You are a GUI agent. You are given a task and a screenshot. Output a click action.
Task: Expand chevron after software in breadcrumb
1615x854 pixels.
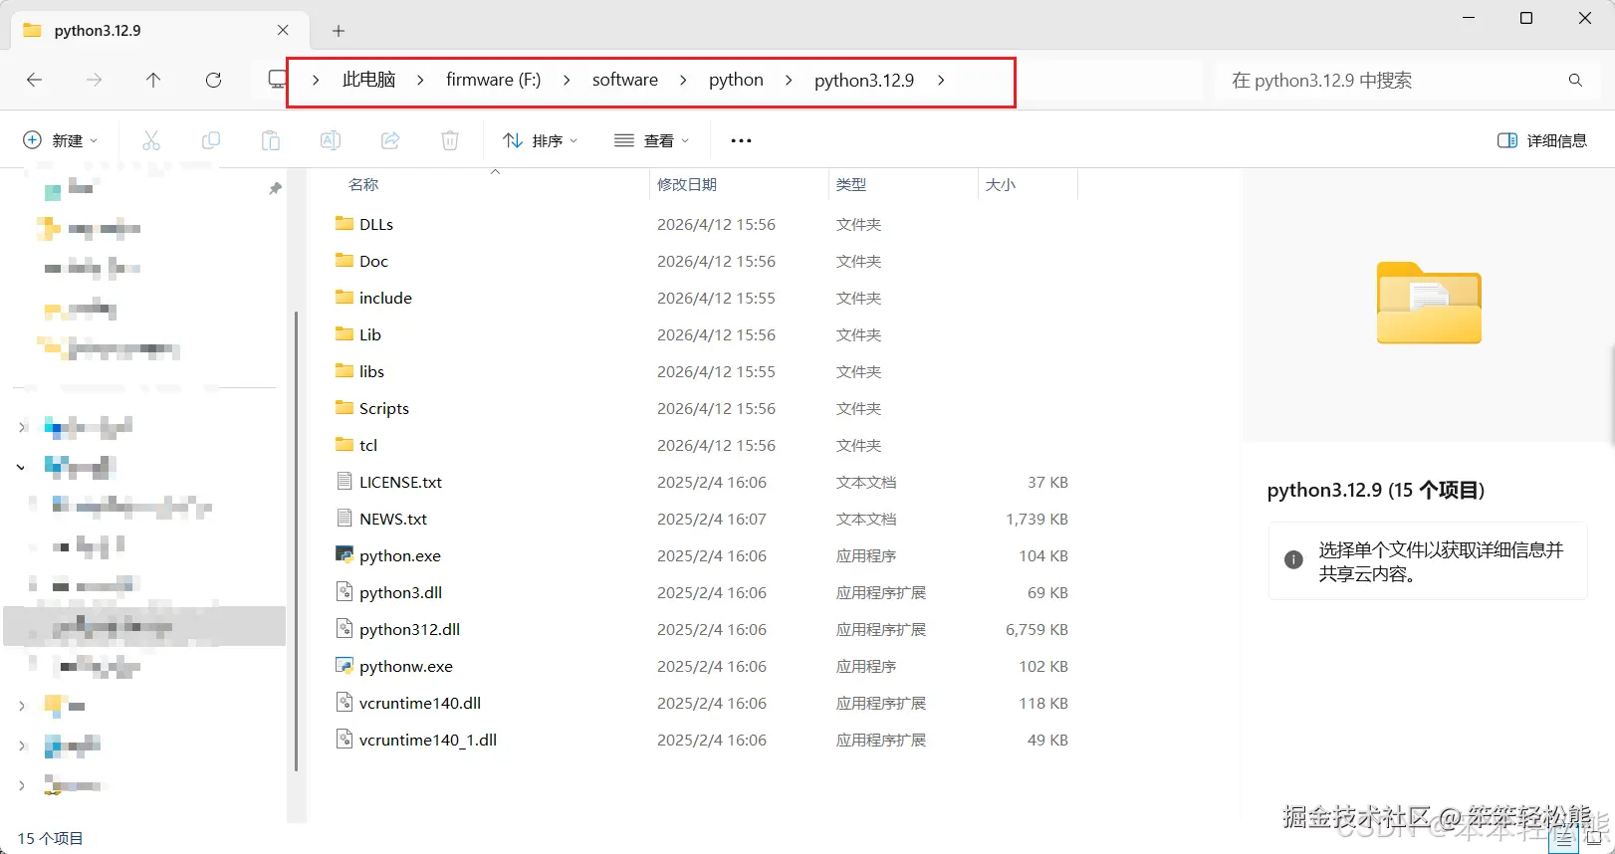(x=683, y=80)
